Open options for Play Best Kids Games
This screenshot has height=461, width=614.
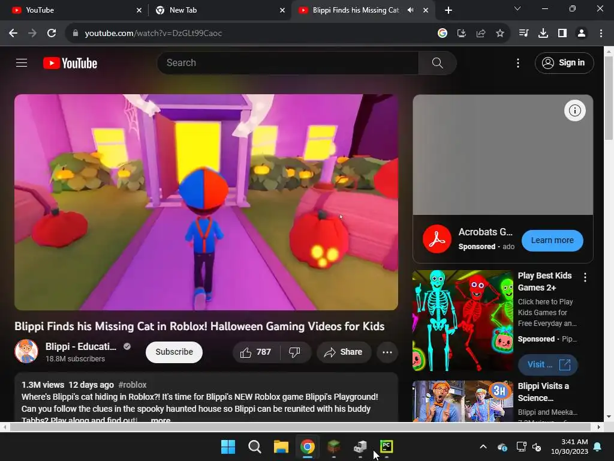(585, 277)
